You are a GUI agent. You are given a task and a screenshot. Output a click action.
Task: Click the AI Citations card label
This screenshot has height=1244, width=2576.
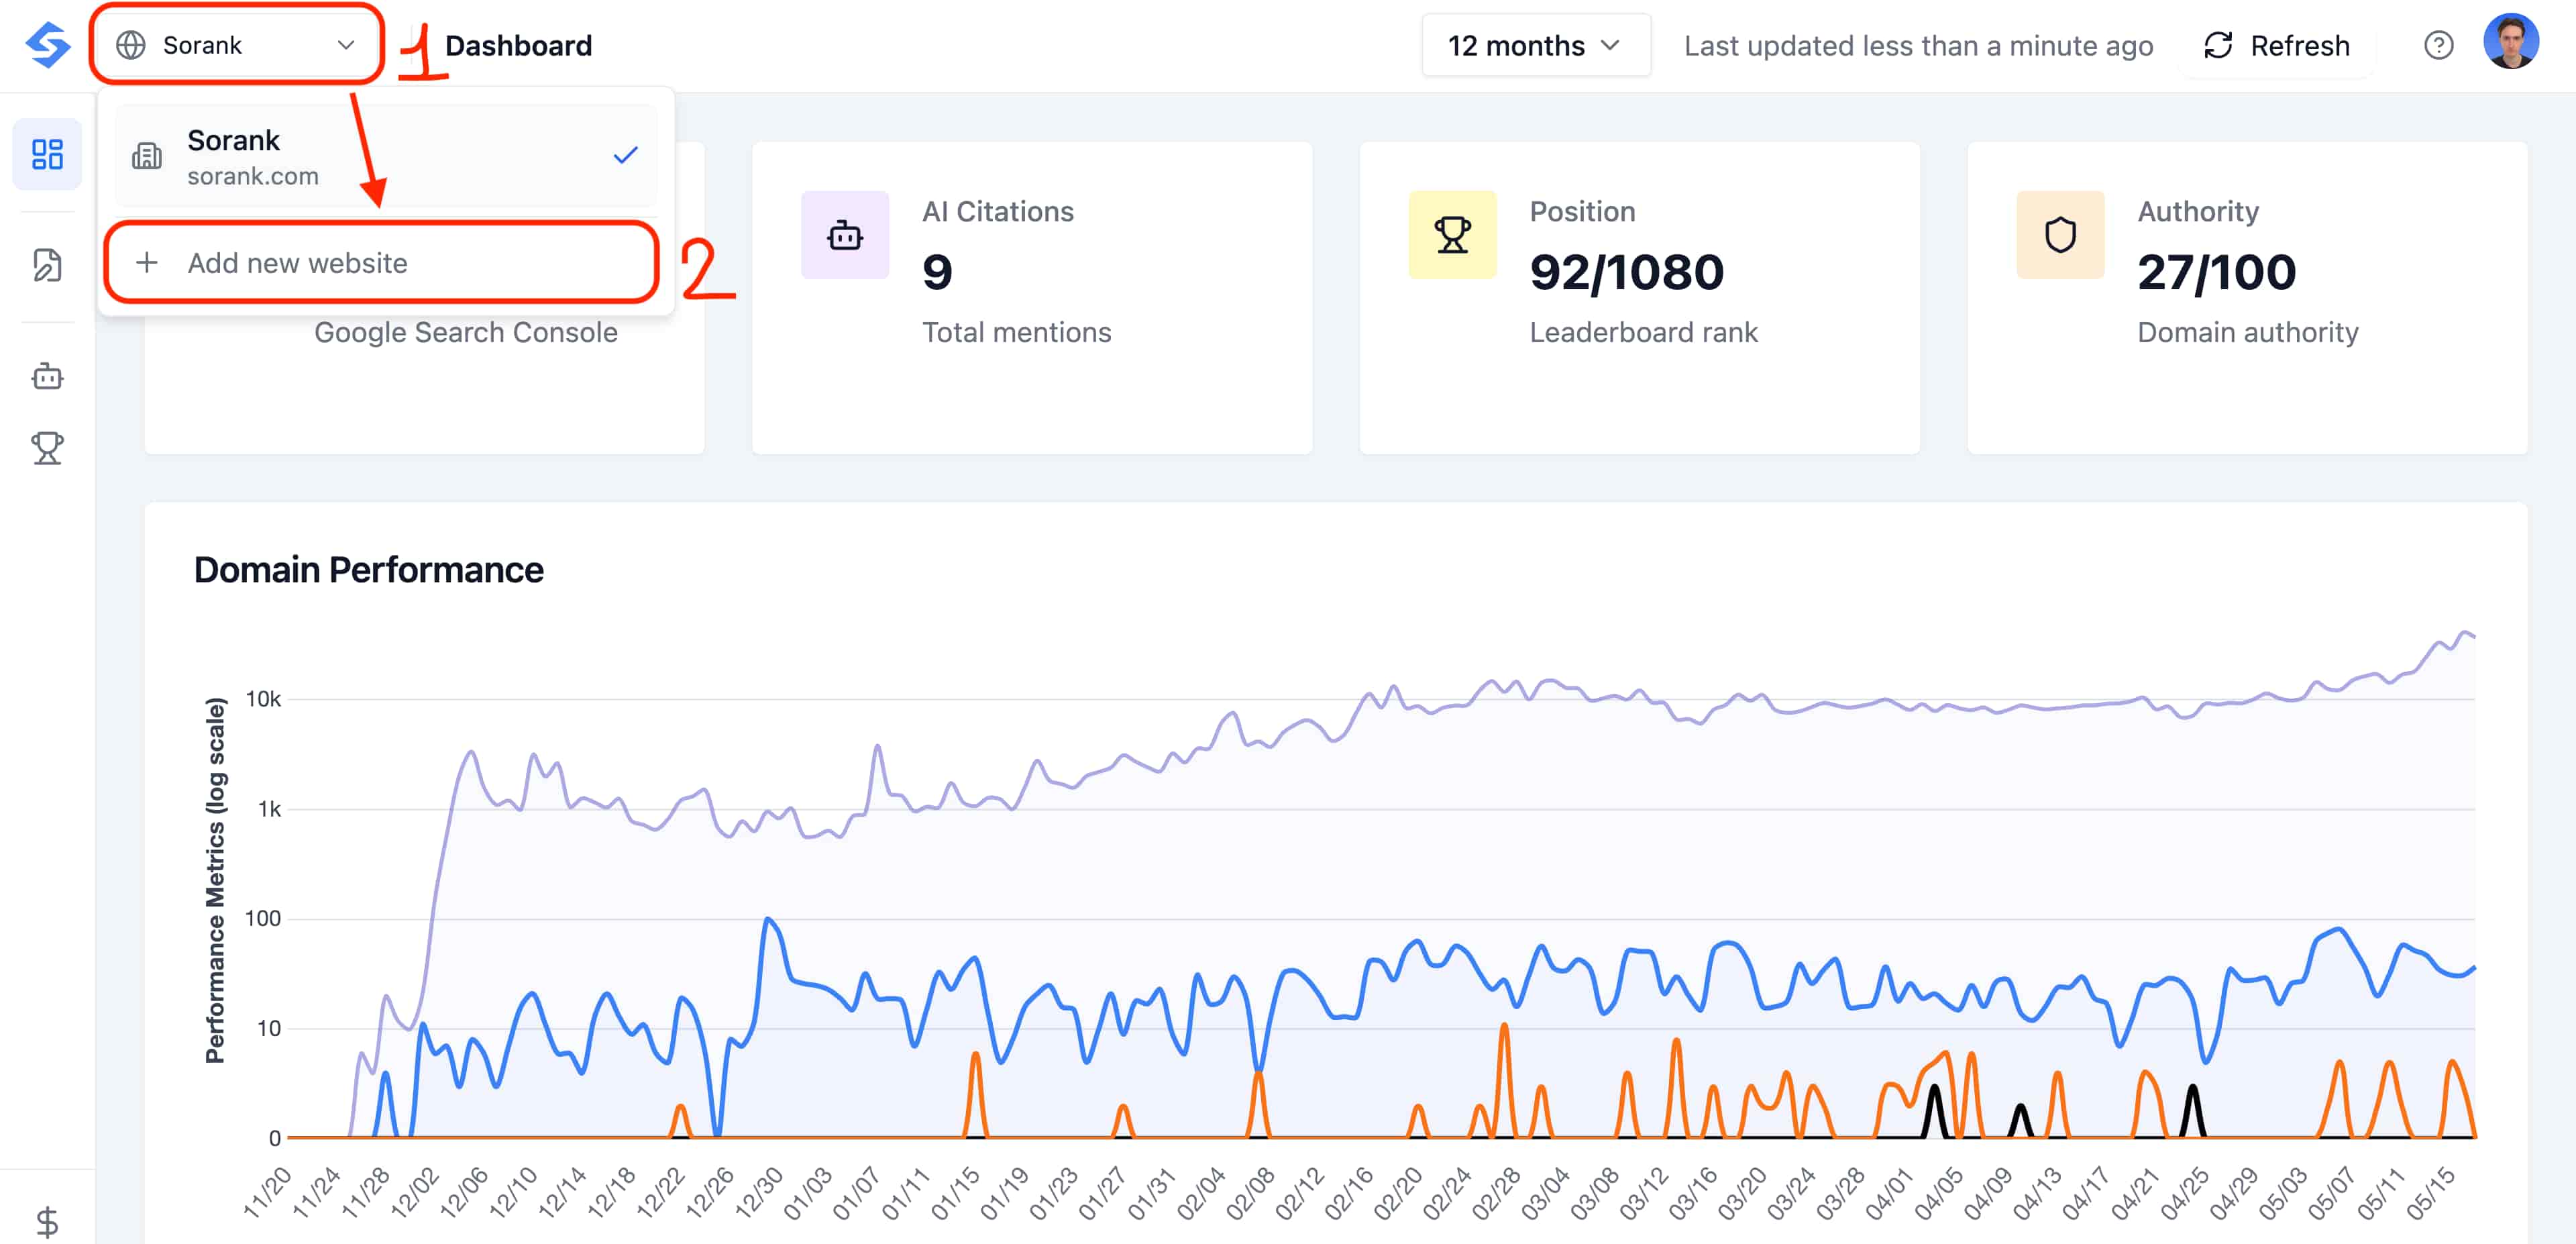[997, 211]
